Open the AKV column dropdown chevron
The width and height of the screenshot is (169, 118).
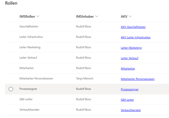coord(130,16)
